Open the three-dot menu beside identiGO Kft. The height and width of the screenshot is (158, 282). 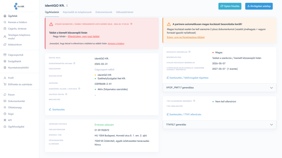tap(67, 5)
